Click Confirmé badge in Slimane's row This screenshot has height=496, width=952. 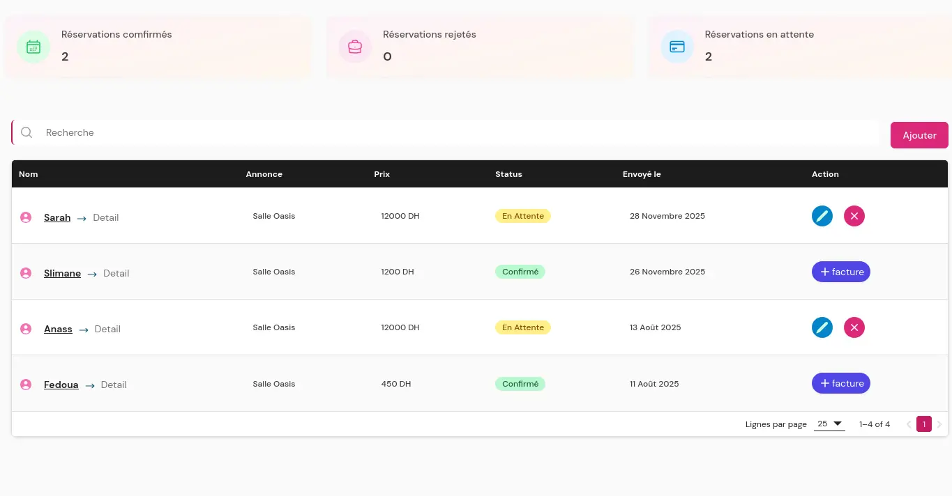coord(520,272)
